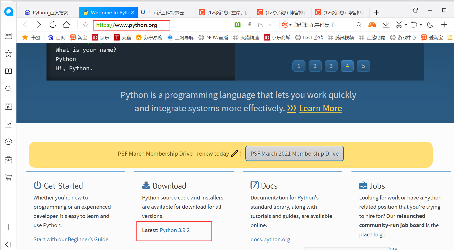This screenshot has width=454, height=250.
Task: Add sidebar app with plus icon
Action: (8, 227)
